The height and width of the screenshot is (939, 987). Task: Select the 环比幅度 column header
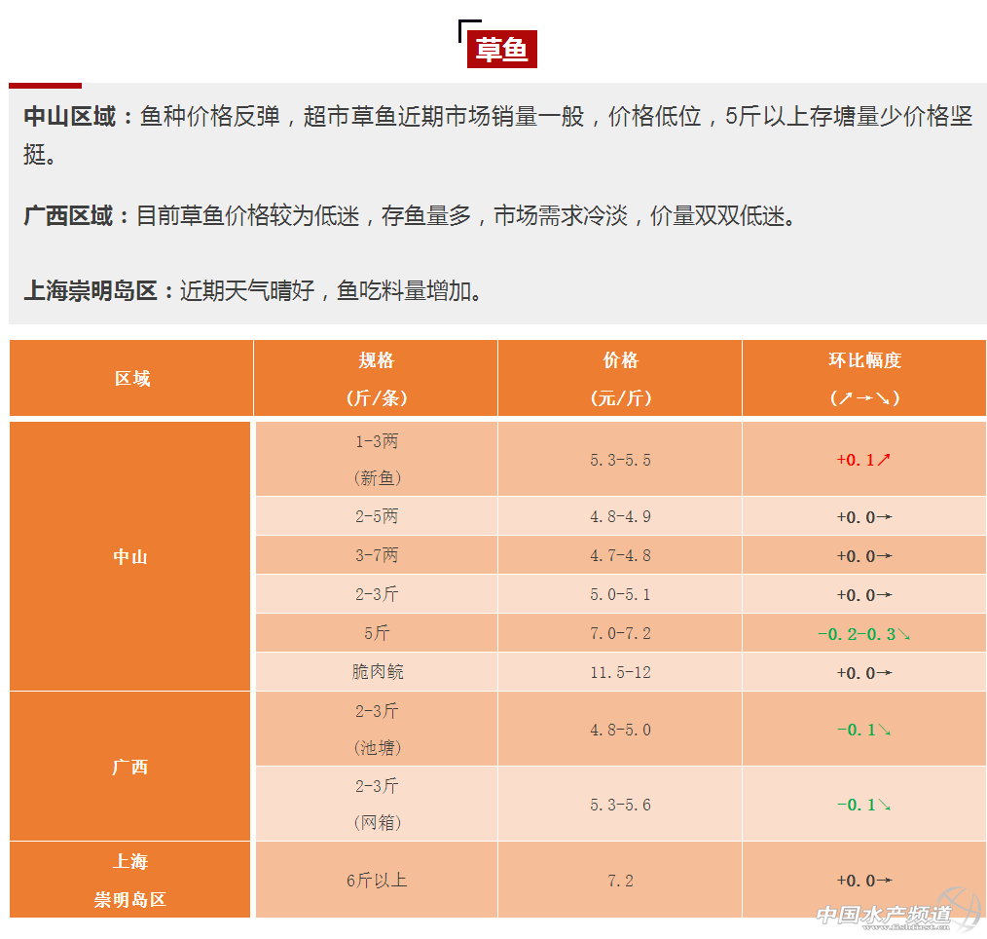pos(863,379)
